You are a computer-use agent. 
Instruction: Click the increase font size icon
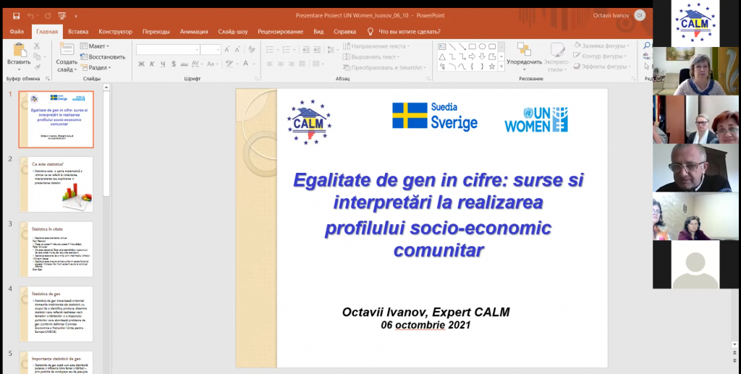coord(227,50)
